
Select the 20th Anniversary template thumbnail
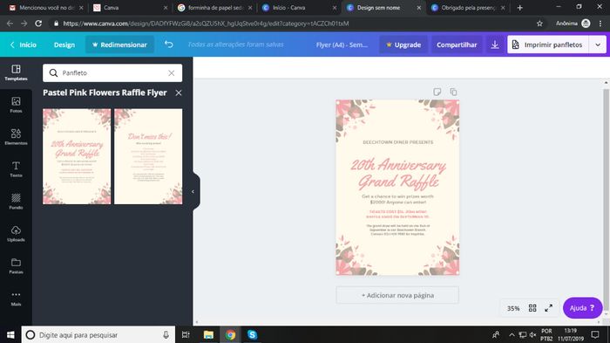click(77, 156)
